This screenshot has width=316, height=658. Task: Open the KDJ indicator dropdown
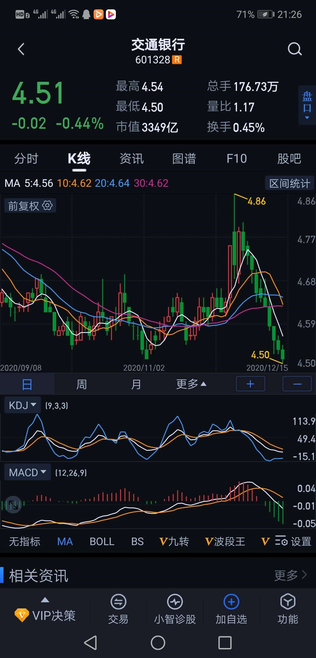(x=23, y=405)
